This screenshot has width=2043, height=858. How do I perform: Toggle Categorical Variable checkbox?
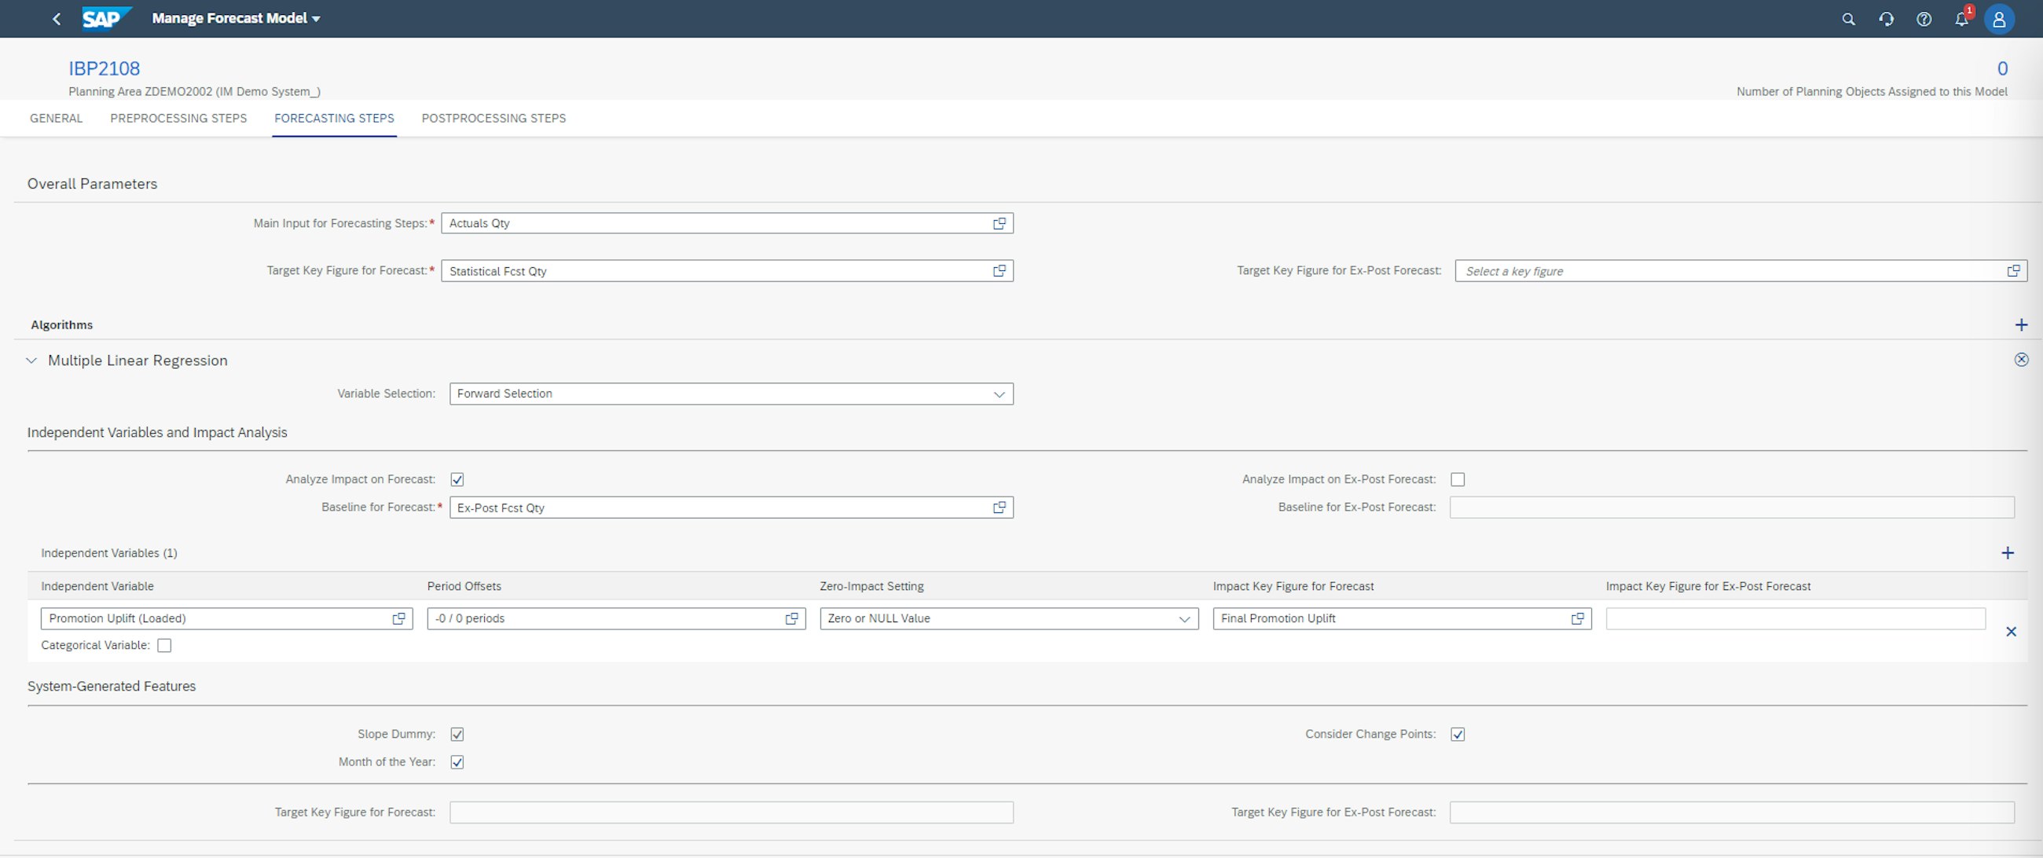164,646
